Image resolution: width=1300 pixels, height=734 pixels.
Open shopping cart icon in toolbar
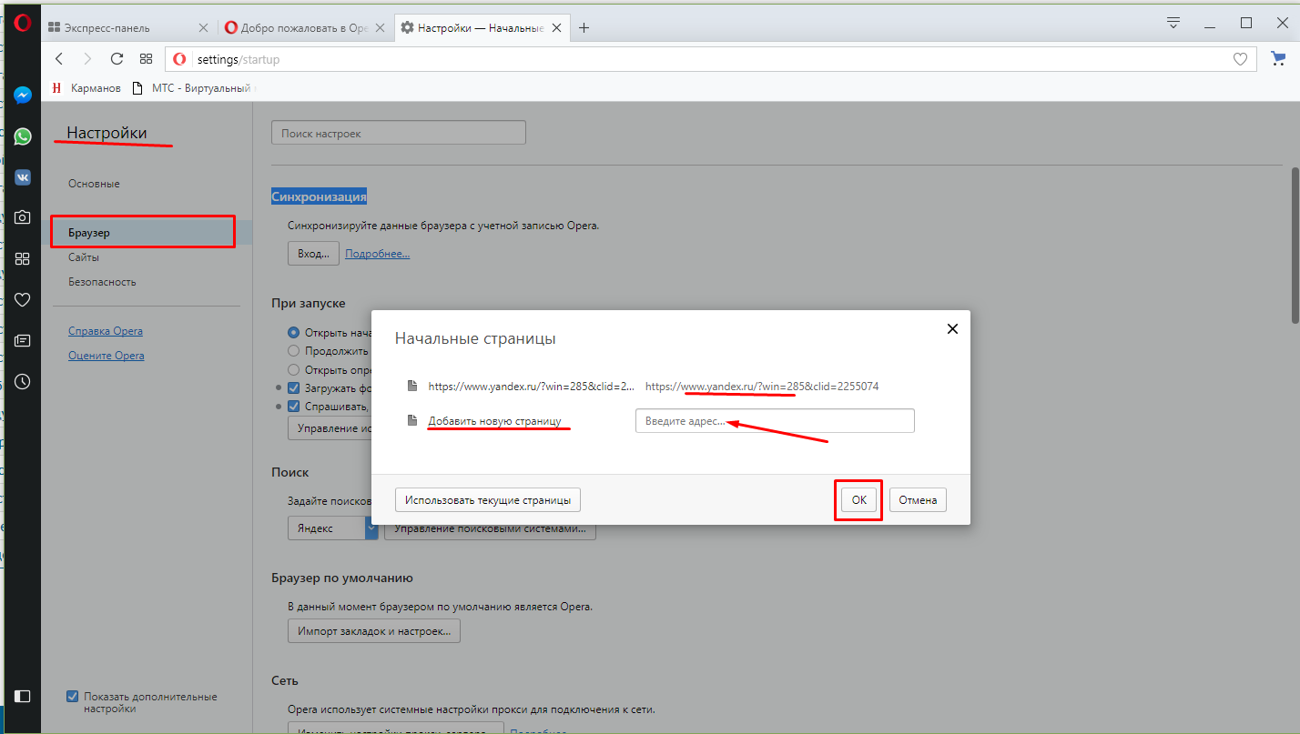[x=1276, y=59]
